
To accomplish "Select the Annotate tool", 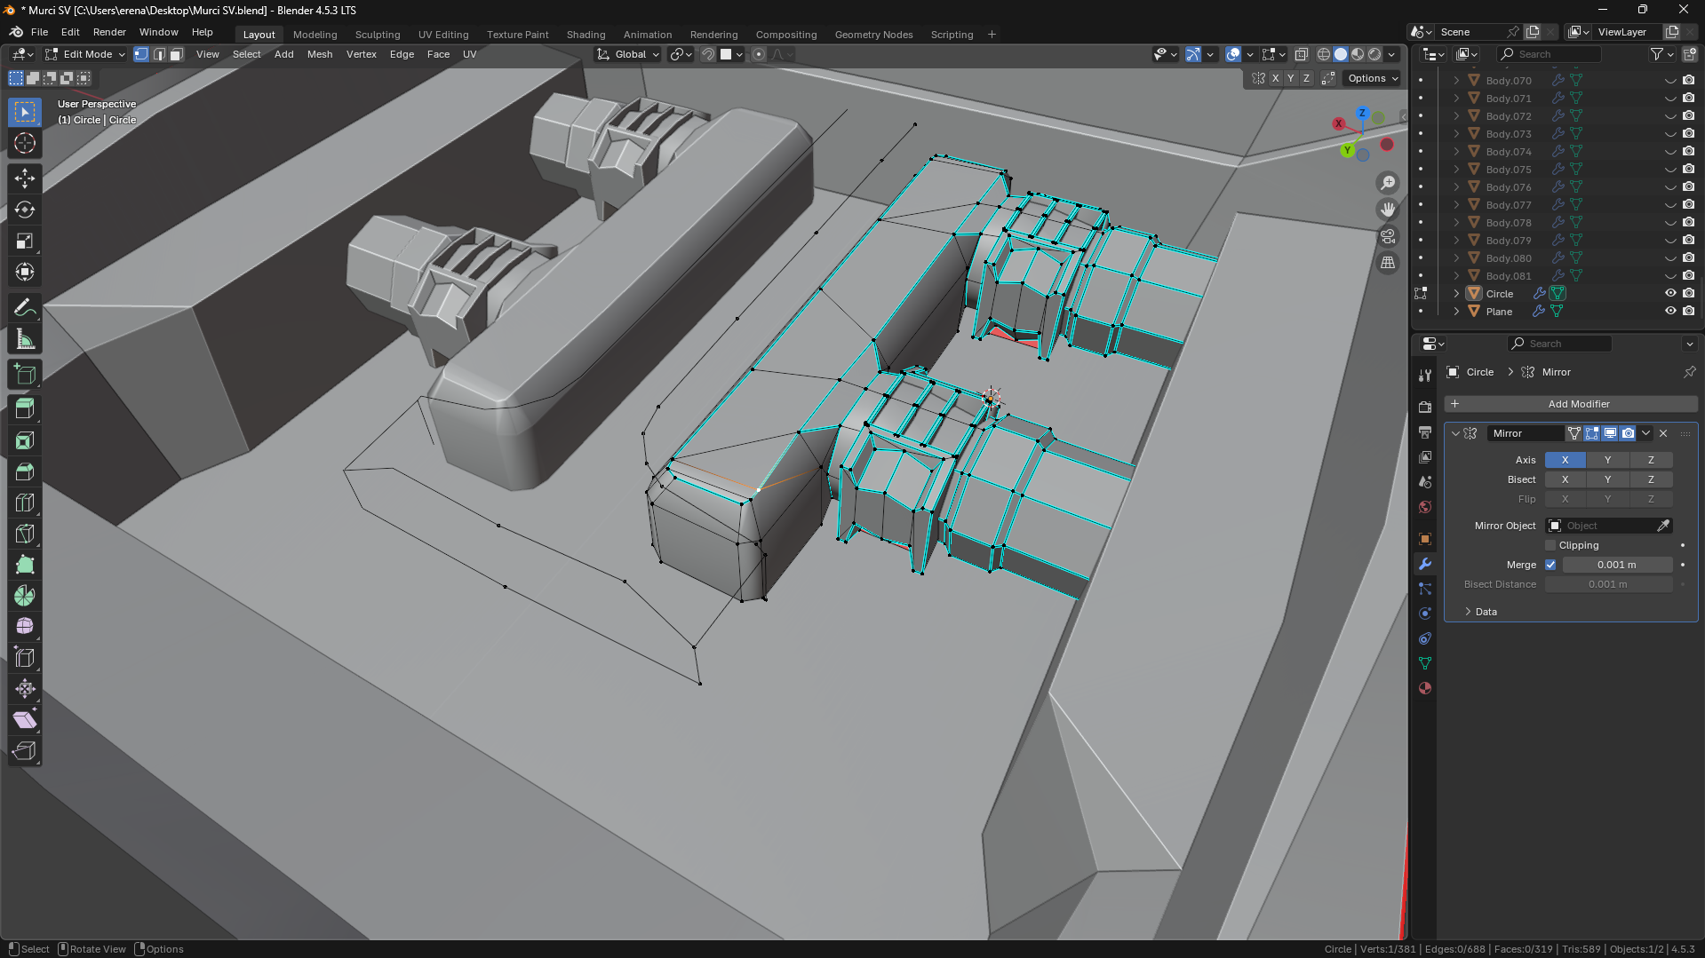I will tap(25, 307).
